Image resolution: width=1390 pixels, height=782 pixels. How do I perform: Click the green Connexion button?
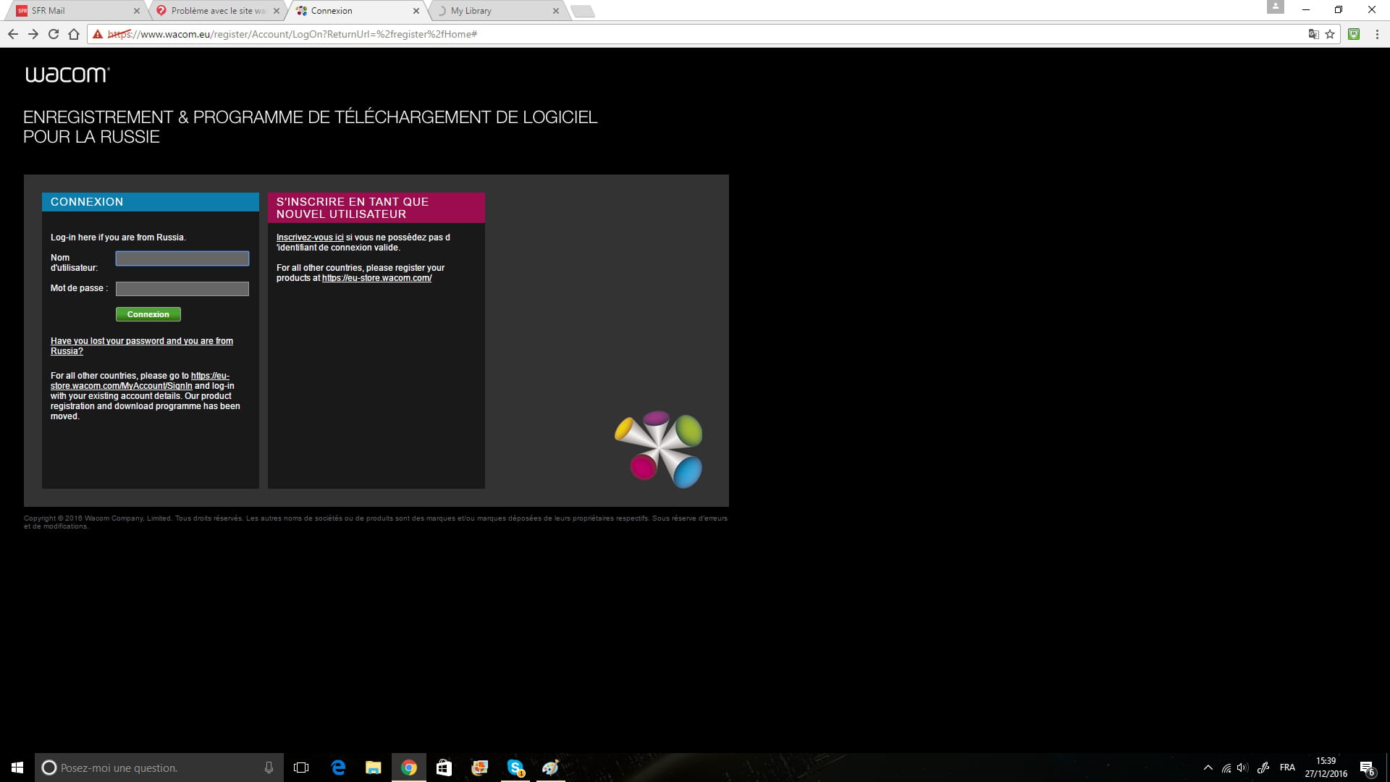148,314
